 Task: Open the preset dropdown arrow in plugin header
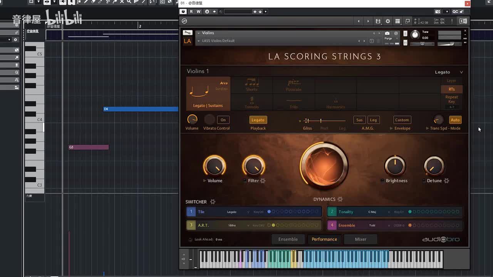pyautogui.click(x=266, y=12)
